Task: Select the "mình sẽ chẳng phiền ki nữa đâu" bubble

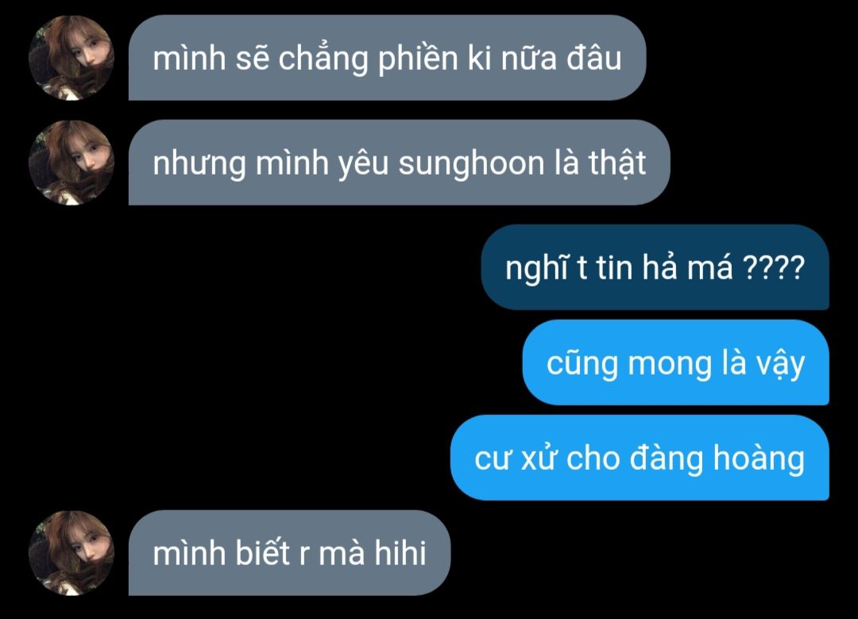Action: click(388, 58)
